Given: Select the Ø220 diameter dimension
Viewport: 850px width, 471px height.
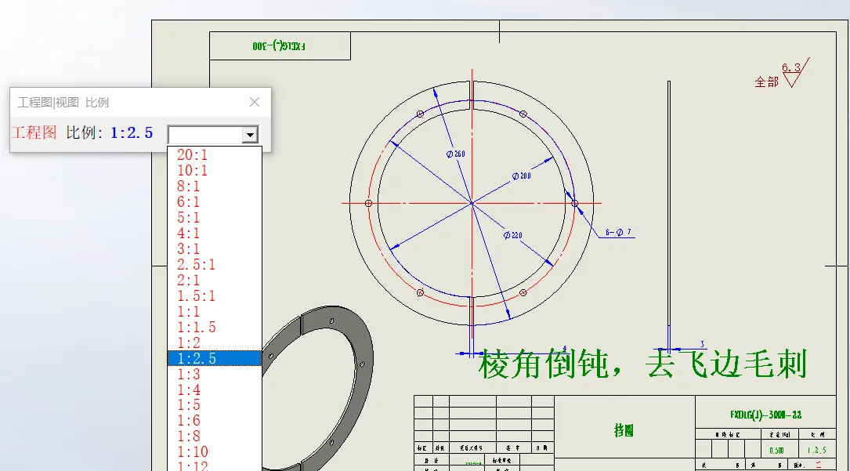Looking at the screenshot, I should 512,235.
